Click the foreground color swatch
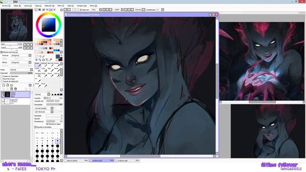306x172 pixels. 58,56
